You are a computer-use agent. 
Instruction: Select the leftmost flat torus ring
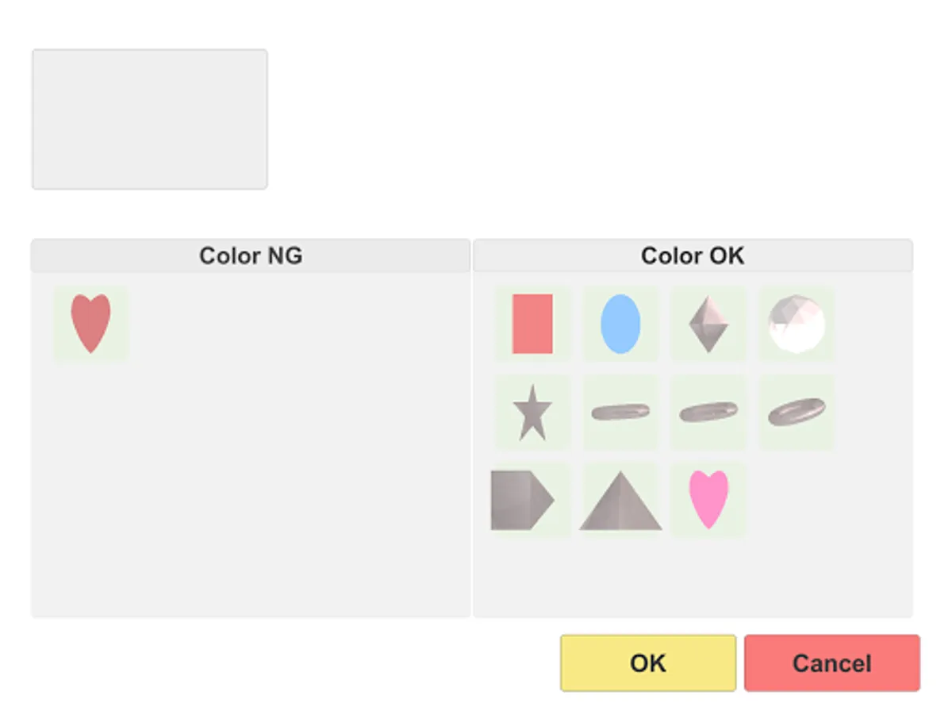(x=620, y=412)
